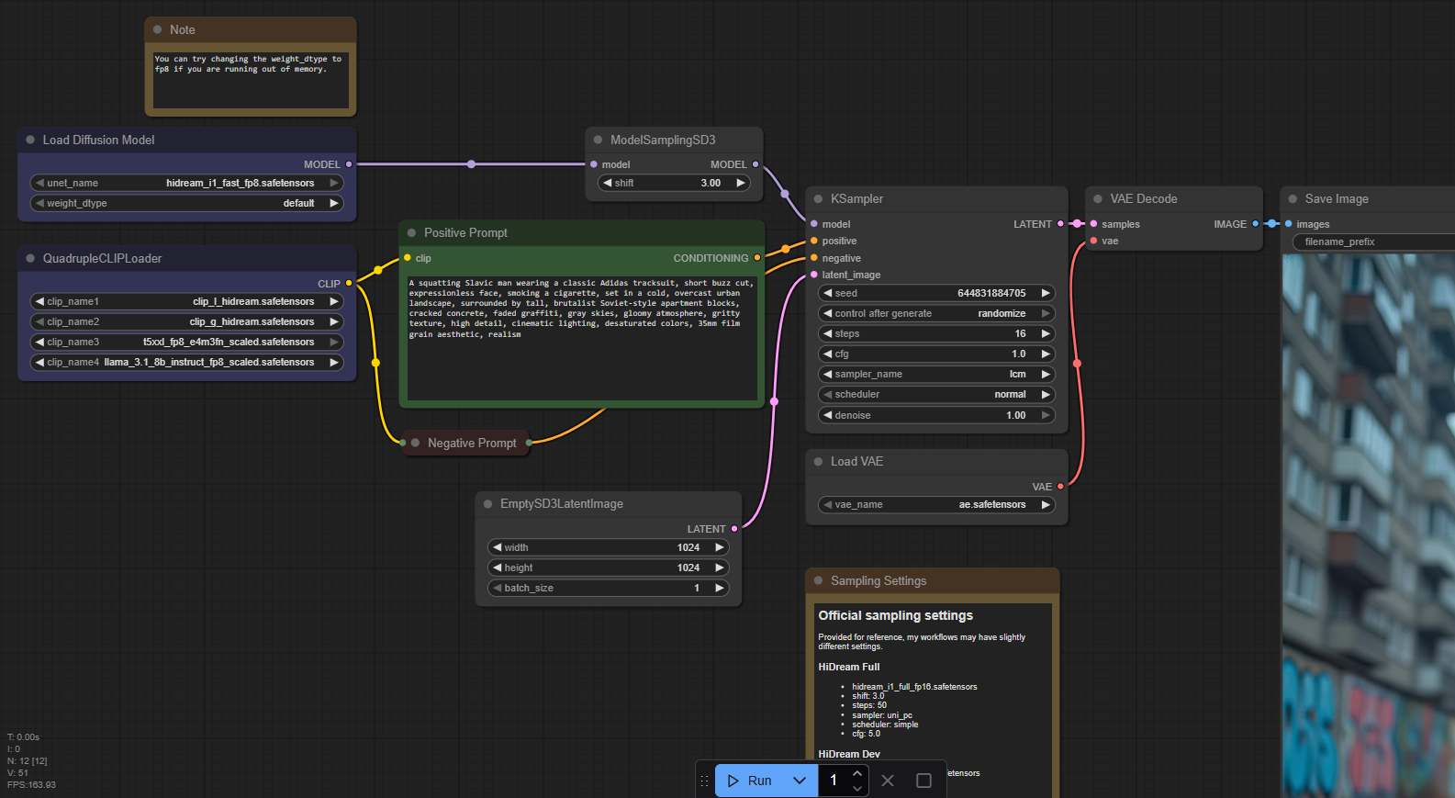Click the run toolbar drag handle dots

point(705,781)
